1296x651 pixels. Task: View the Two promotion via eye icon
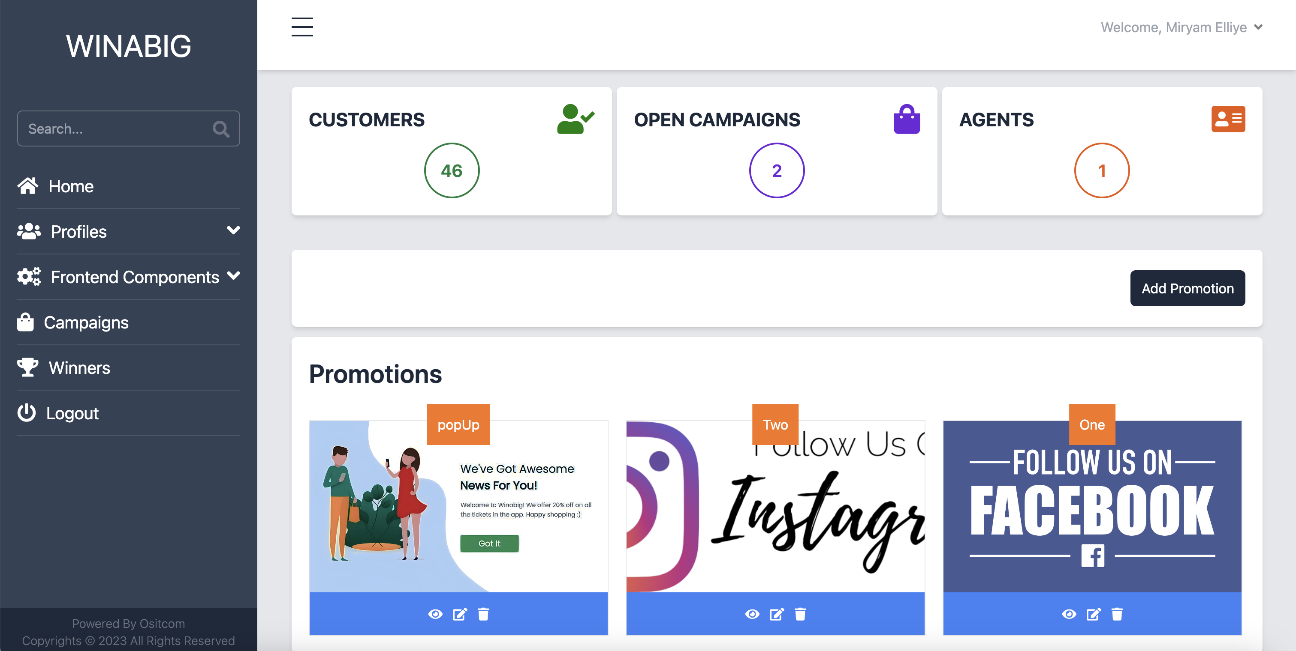[752, 614]
